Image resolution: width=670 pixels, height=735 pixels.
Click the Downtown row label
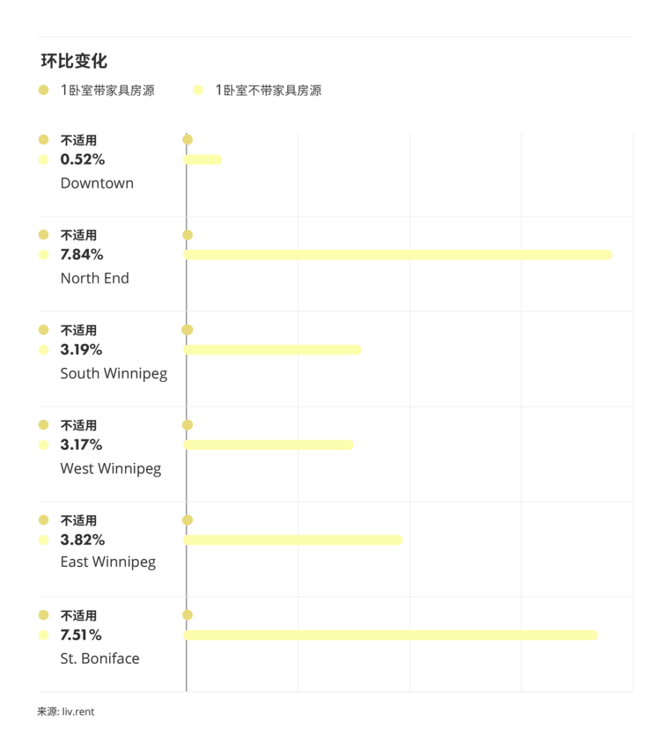(x=97, y=183)
